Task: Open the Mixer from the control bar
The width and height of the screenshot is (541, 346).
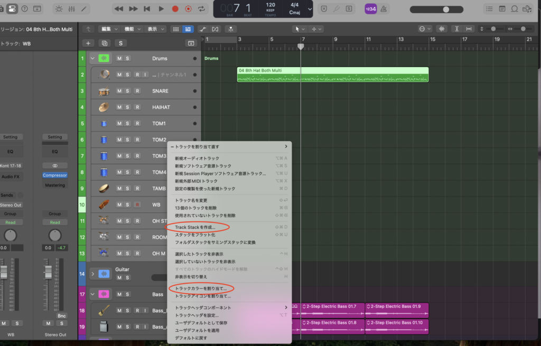Action: pyautogui.click(x=72, y=9)
